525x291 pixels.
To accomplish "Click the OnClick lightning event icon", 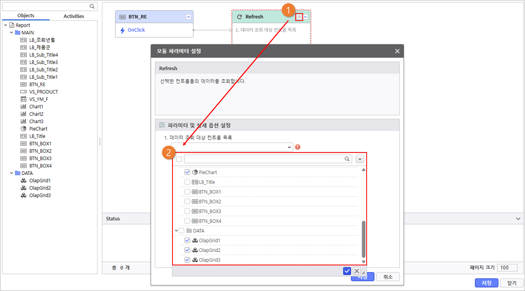I will point(122,30).
